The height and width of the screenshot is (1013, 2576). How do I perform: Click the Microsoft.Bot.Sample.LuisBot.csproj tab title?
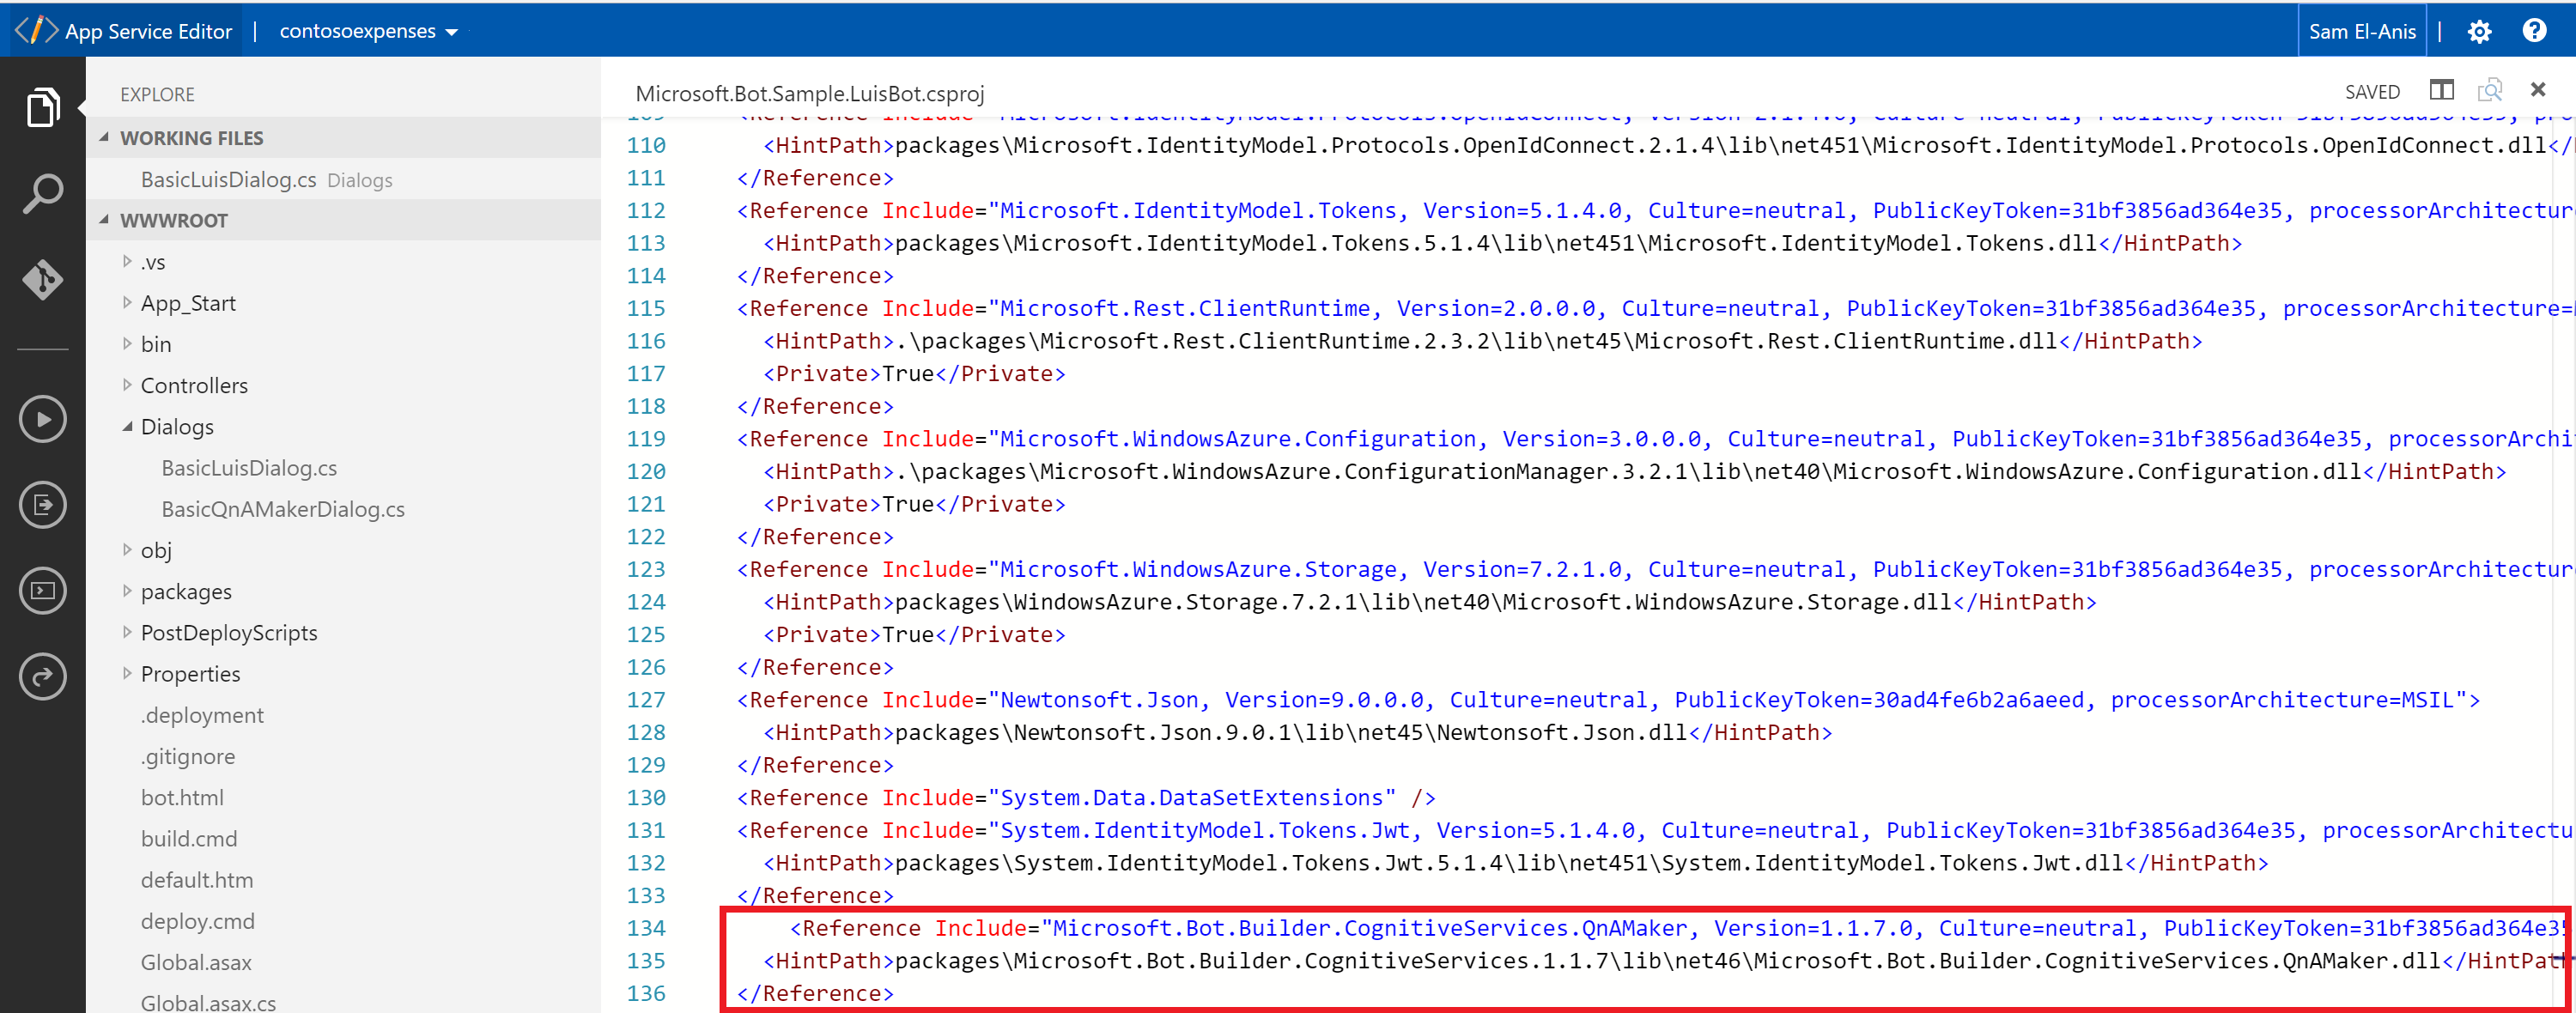(x=810, y=93)
